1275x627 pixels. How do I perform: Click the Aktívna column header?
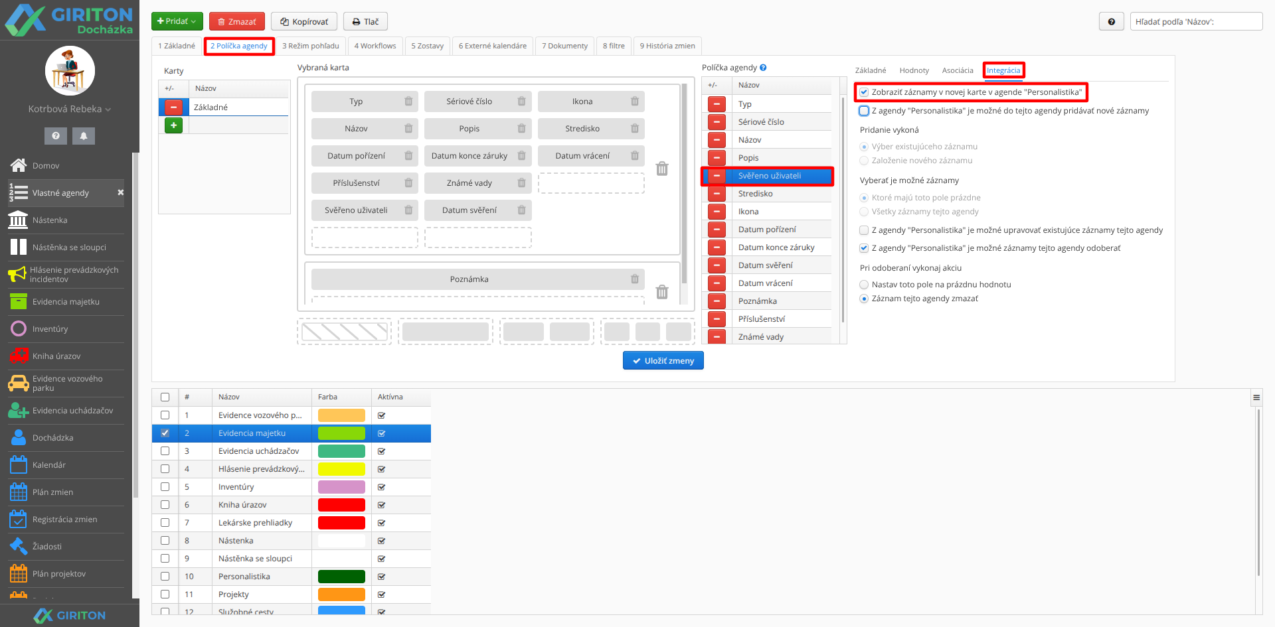390,397
